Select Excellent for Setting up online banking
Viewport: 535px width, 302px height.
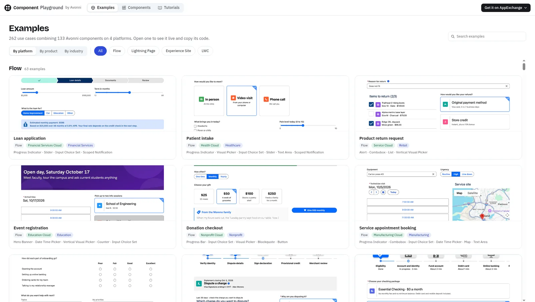click(x=151, y=275)
